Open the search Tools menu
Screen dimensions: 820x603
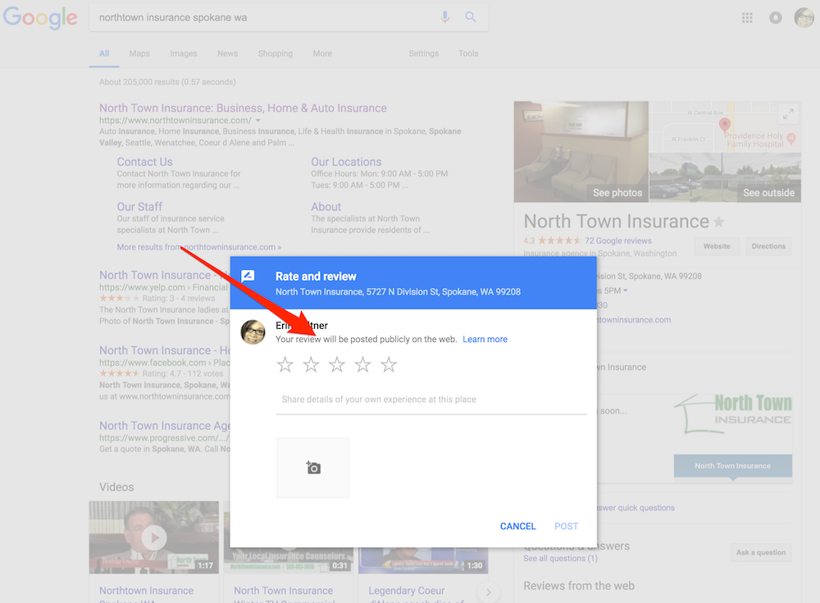point(468,53)
